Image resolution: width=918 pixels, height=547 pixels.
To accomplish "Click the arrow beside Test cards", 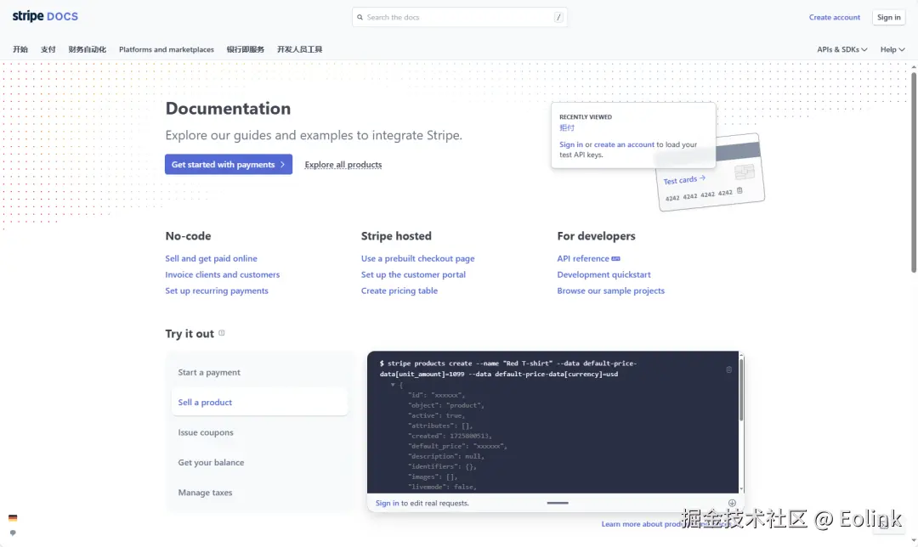I will tap(703, 178).
